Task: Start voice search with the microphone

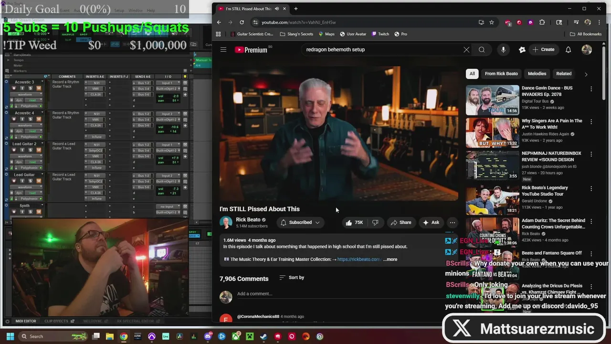Action: click(503, 50)
